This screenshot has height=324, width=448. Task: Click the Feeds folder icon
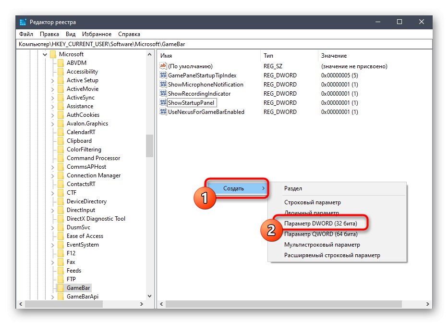click(x=61, y=271)
